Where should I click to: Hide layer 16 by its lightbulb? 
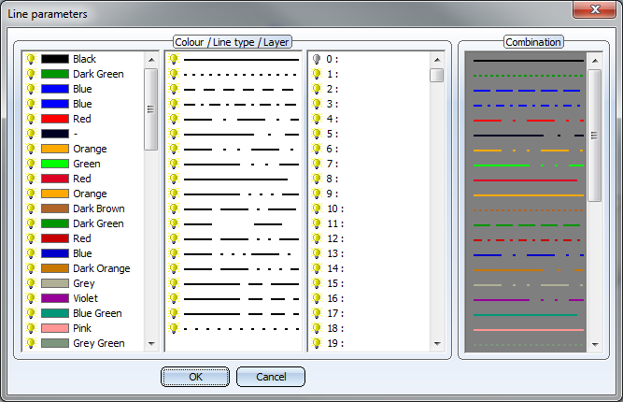pyautogui.click(x=317, y=298)
